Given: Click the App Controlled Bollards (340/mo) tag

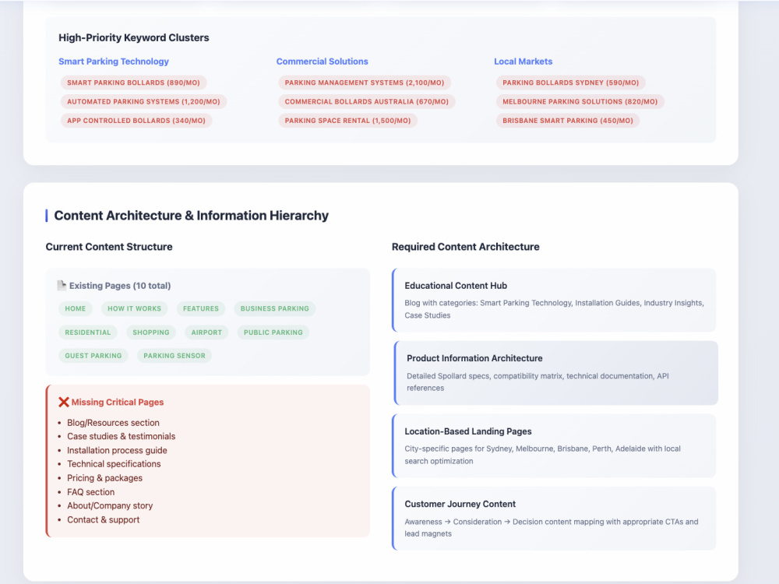Looking at the screenshot, I should pyautogui.click(x=136, y=120).
